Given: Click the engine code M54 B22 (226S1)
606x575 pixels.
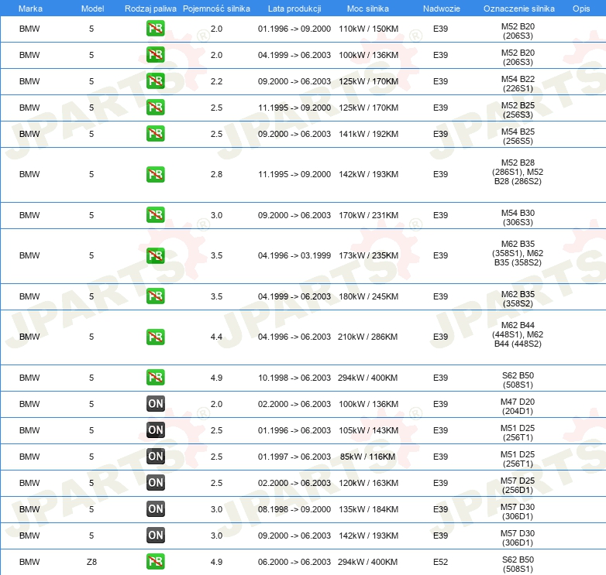Looking at the screenshot, I should coord(518,84).
